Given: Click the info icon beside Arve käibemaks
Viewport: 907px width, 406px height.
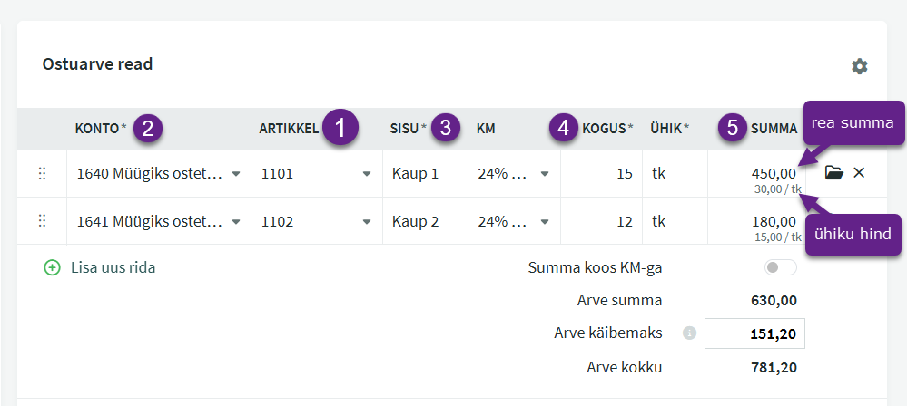Looking at the screenshot, I should [x=689, y=333].
